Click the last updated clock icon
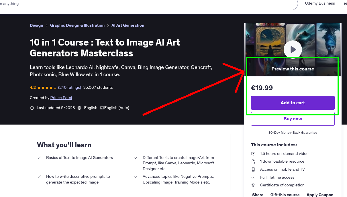 [x=32, y=108]
